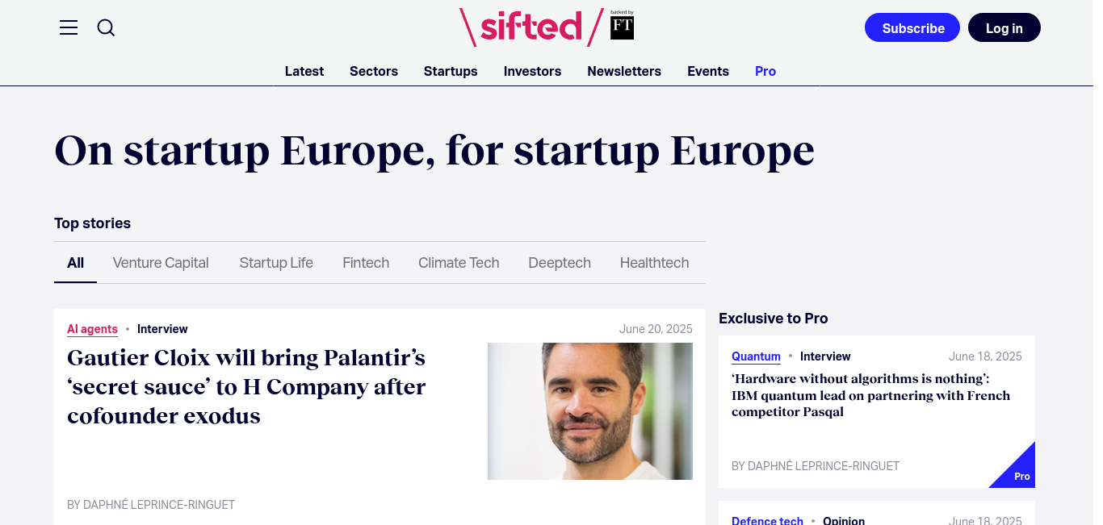The width and height of the screenshot is (1103, 525).
Task: Switch to the Fintech tab
Action: click(366, 263)
